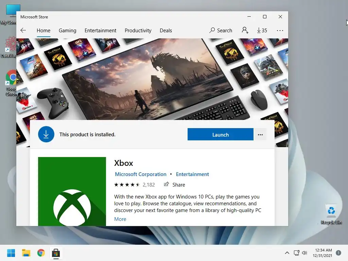
Task: Click the green Xbox app logo
Action: coord(72,191)
